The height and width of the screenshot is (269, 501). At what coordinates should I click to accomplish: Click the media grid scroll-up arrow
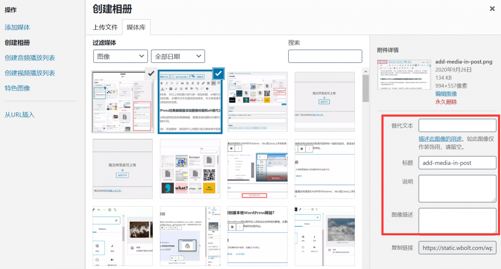coord(365,71)
